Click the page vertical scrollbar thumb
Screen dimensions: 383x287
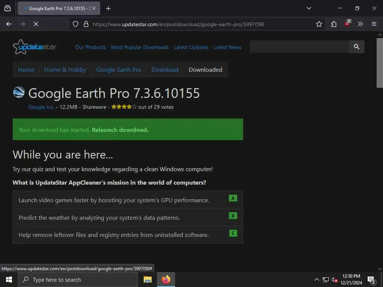(x=380, y=63)
